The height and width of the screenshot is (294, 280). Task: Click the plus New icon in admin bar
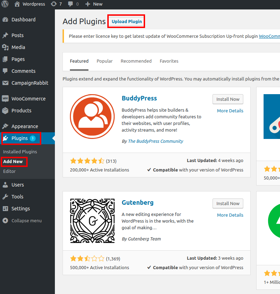(88, 4)
